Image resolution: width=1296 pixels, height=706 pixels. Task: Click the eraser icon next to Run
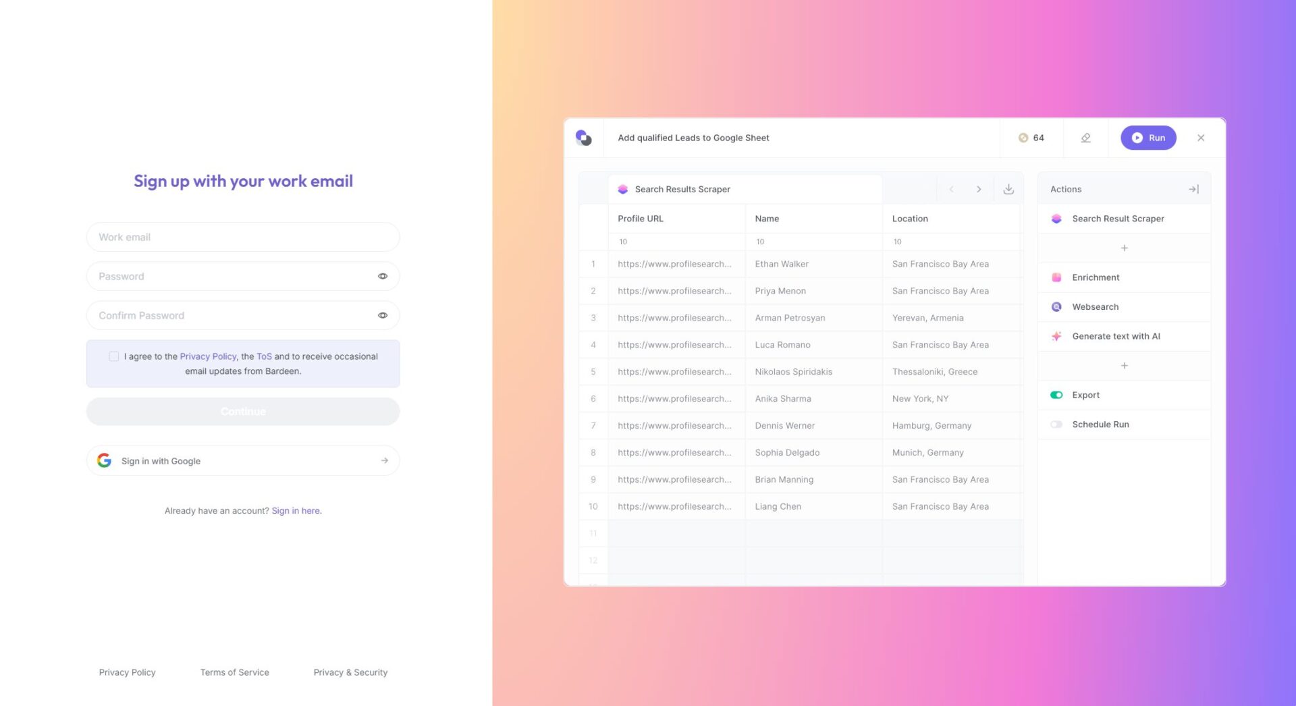[1085, 138]
